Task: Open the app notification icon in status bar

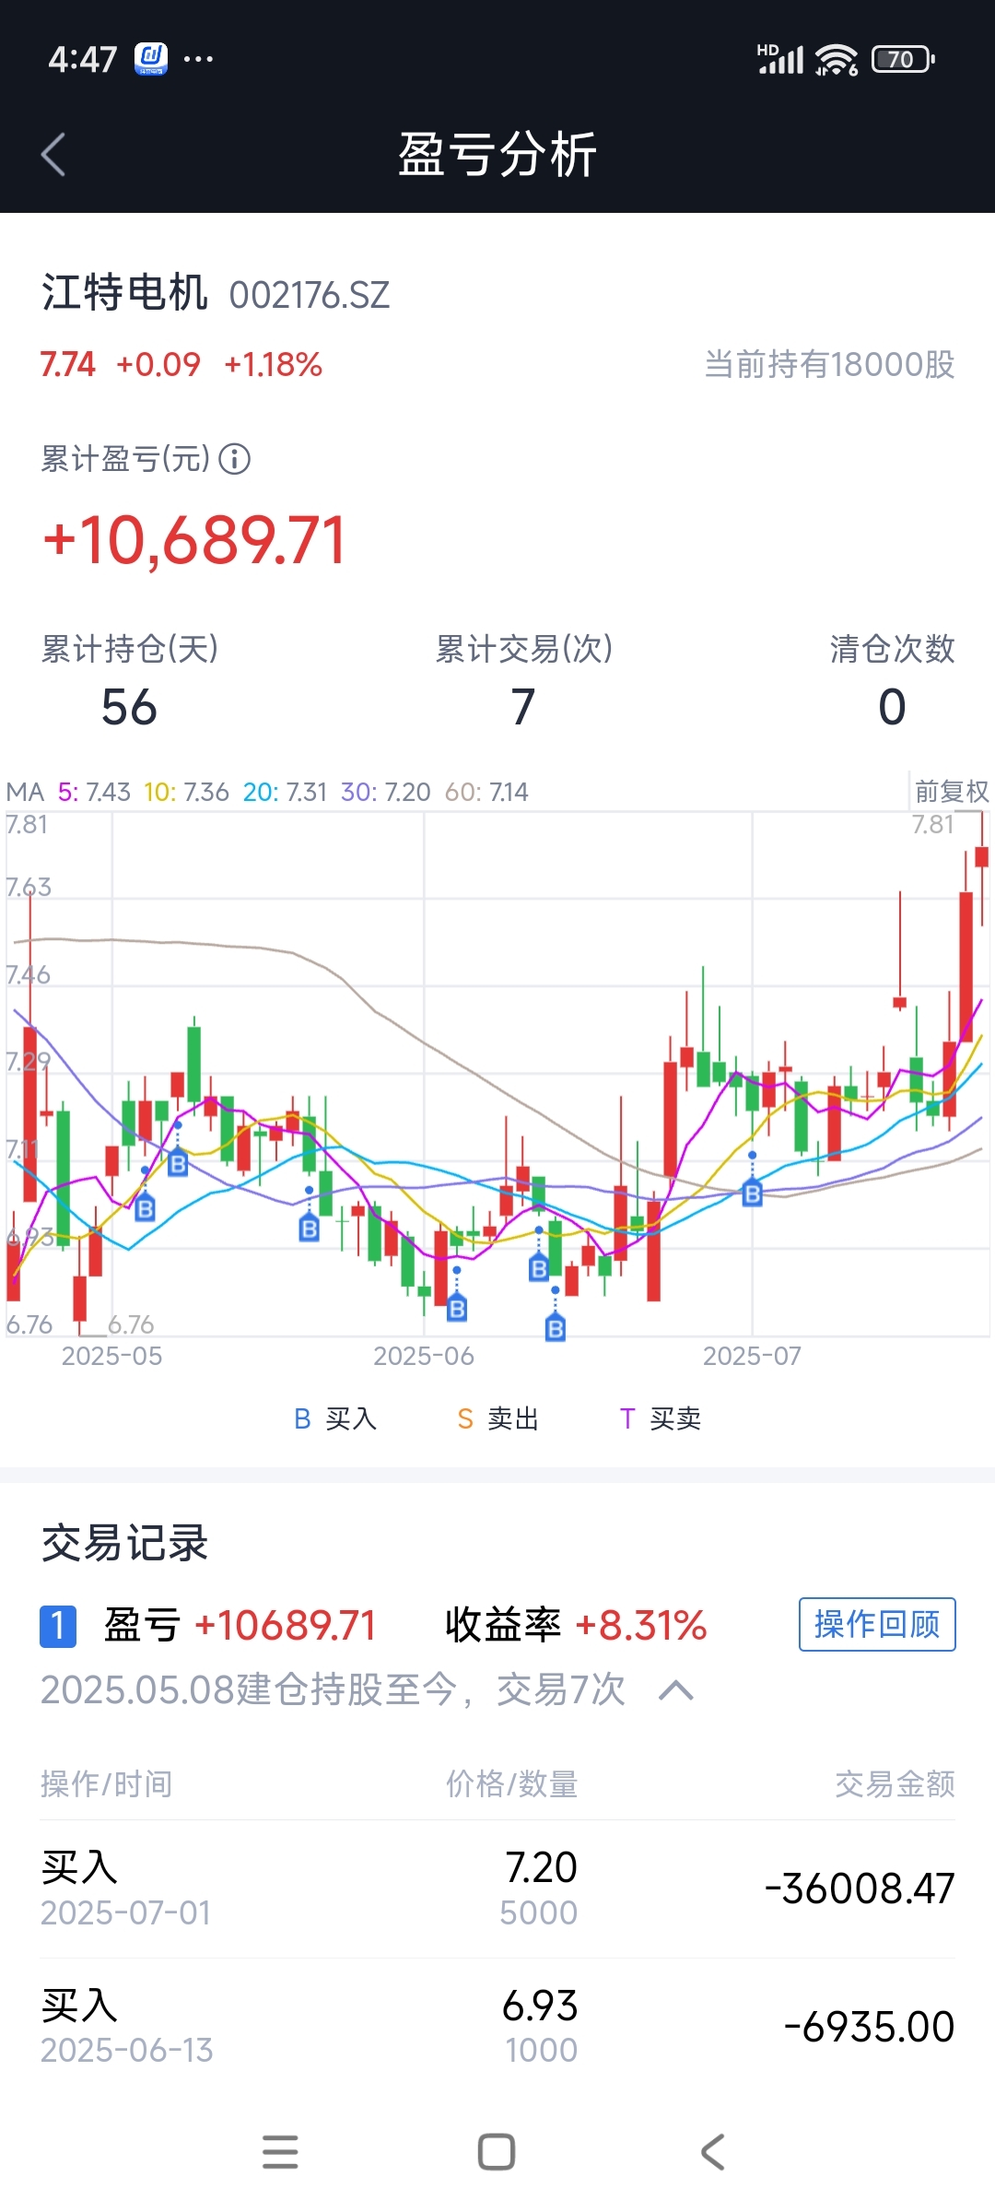Action: pyautogui.click(x=151, y=59)
